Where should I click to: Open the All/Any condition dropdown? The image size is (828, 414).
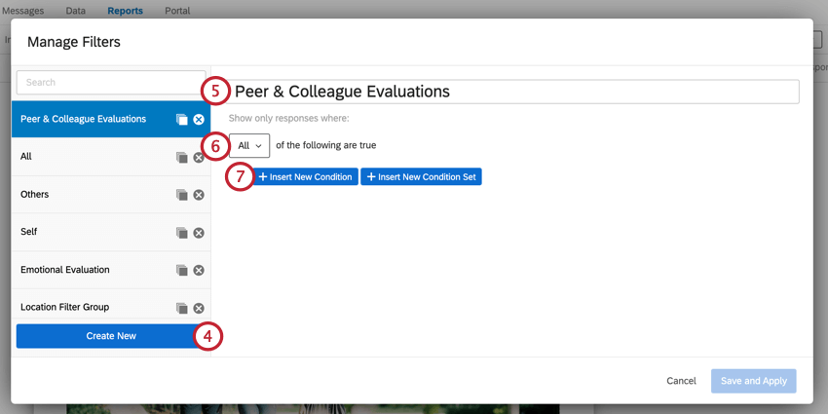pyautogui.click(x=249, y=146)
